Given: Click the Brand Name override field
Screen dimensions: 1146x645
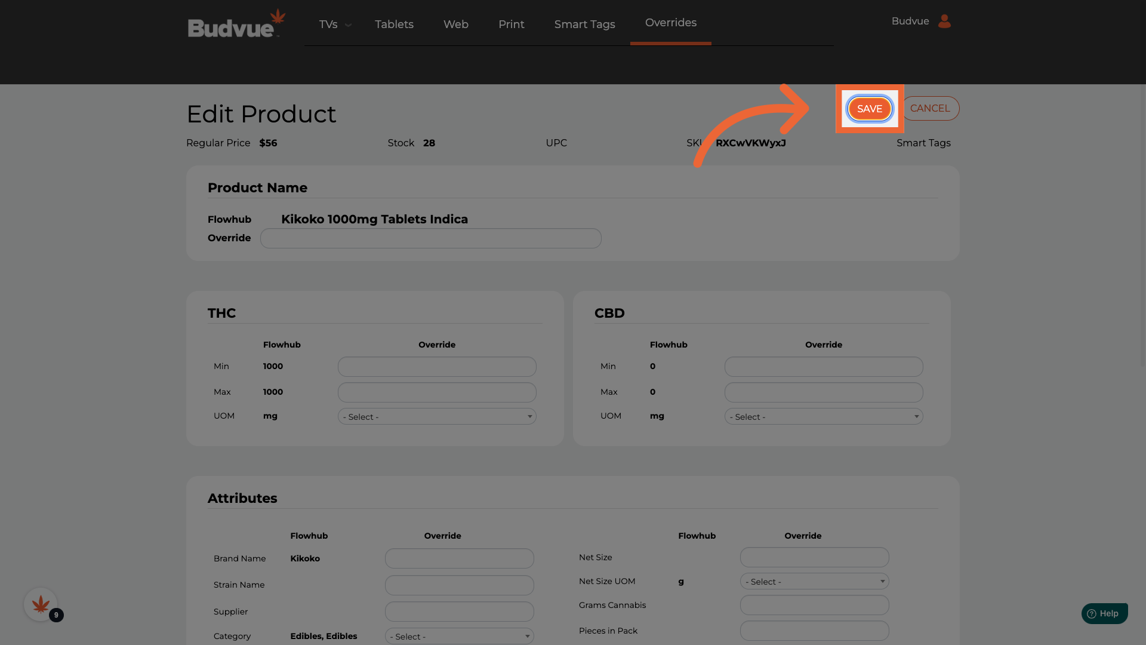Looking at the screenshot, I should [459, 559].
